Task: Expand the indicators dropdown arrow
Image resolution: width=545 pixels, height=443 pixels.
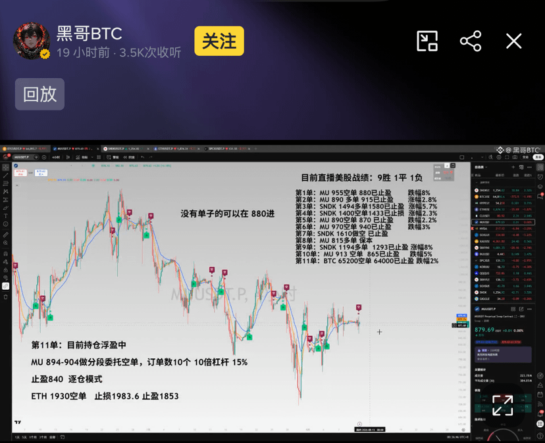Action: tap(92, 157)
